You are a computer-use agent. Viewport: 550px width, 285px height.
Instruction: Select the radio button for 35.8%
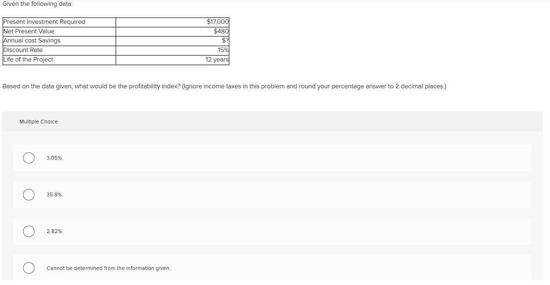click(29, 195)
